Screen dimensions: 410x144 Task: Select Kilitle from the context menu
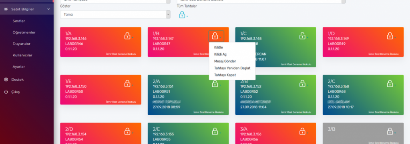tap(218, 47)
